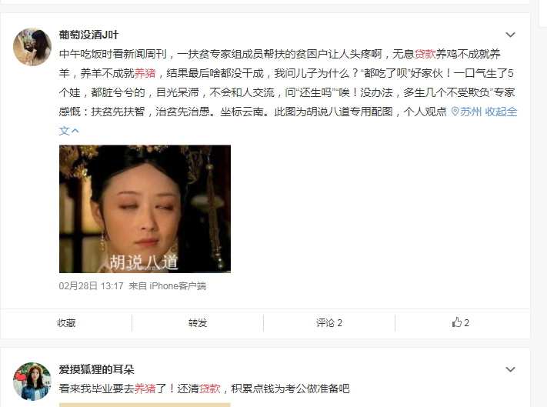Image resolution: width=547 pixels, height=407 pixels.
Task: Click the 来自 iPhone客户端 source link
Action: 168,286
